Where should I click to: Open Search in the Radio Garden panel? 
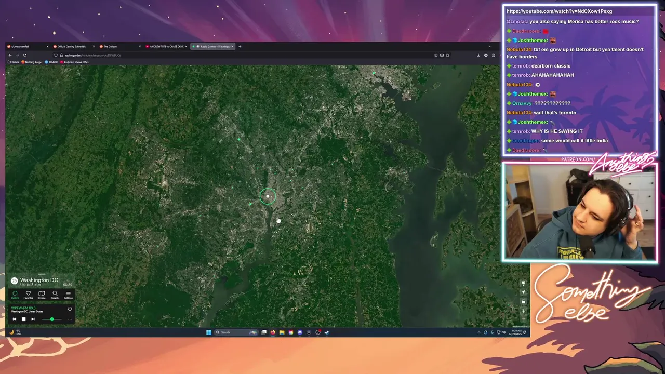pos(55,295)
